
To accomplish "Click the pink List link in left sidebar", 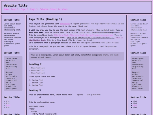I will click(x=8, y=105).
